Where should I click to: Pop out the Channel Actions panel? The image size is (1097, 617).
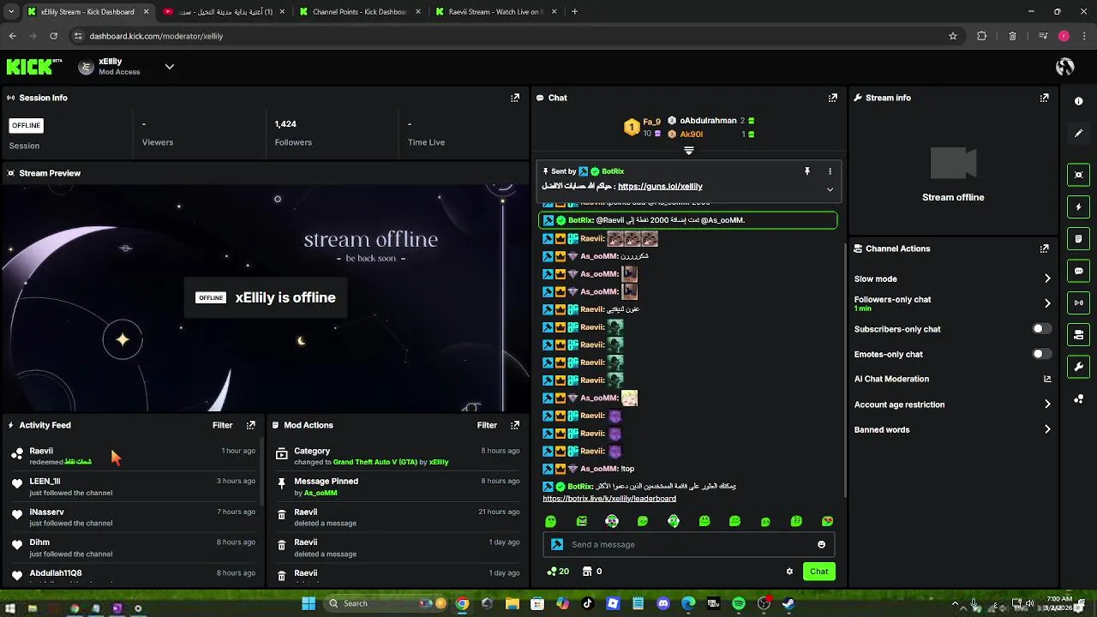1044,249
